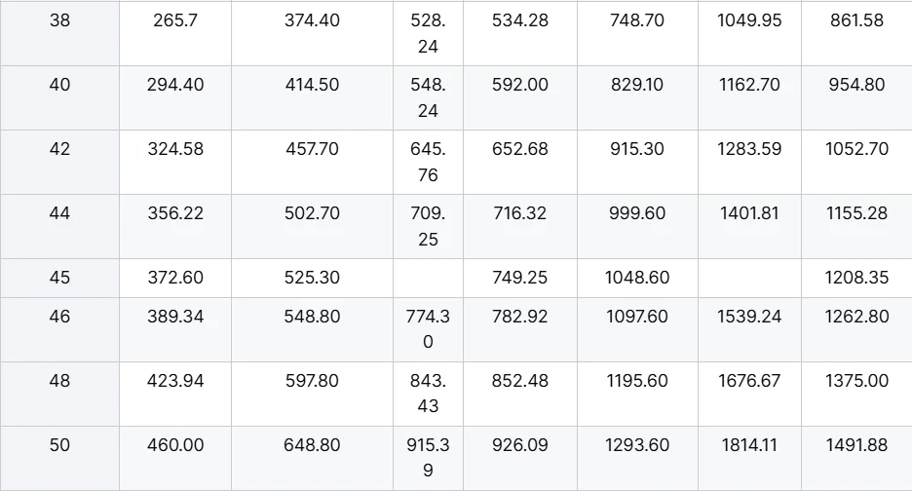Click the 1049.95 table cell
The height and width of the screenshot is (491, 912).
point(749,20)
